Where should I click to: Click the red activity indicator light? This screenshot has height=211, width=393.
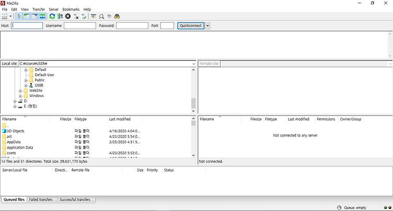coord(390,208)
